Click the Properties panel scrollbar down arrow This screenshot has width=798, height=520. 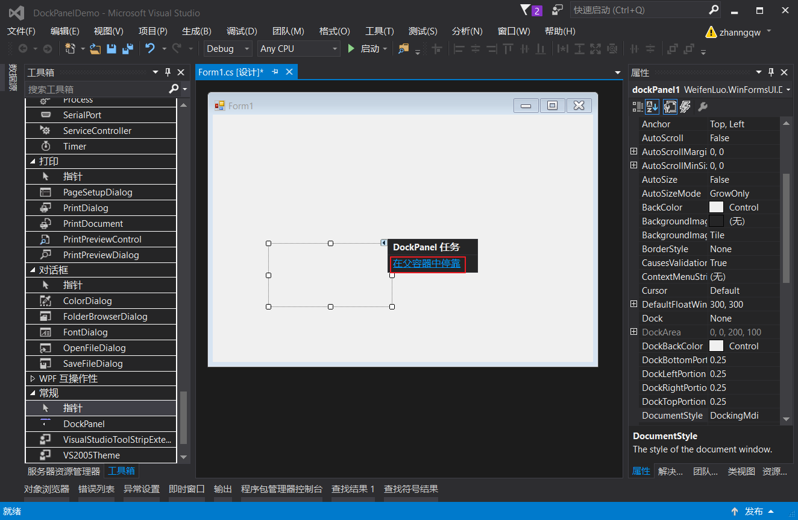point(786,419)
